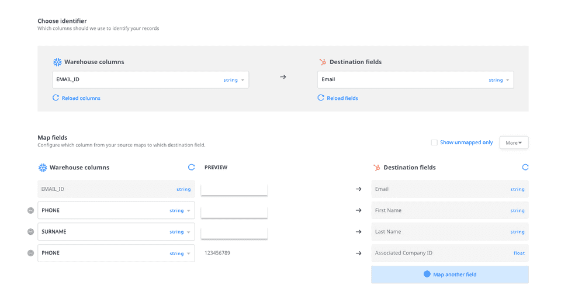Click the Snowflake icon beside identifier Warehouse columns
561x299 pixels.
[57, 62]
